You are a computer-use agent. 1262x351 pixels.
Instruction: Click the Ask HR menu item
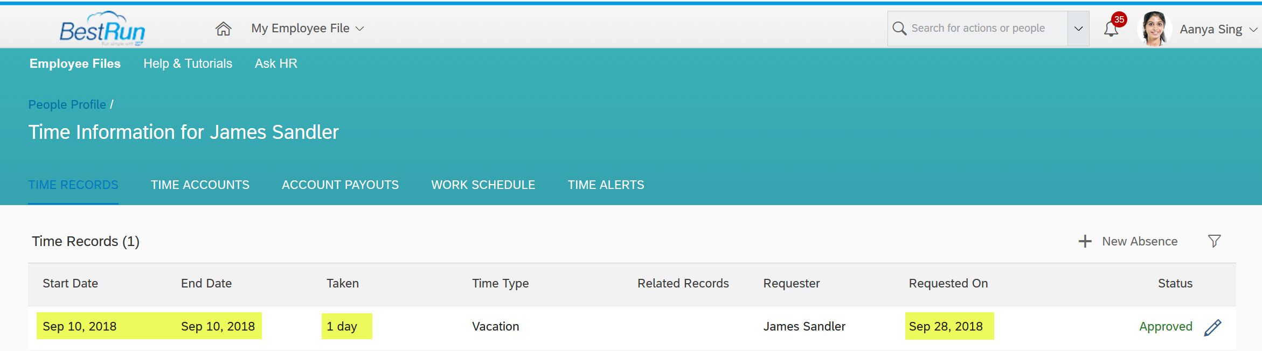(276, 64)
